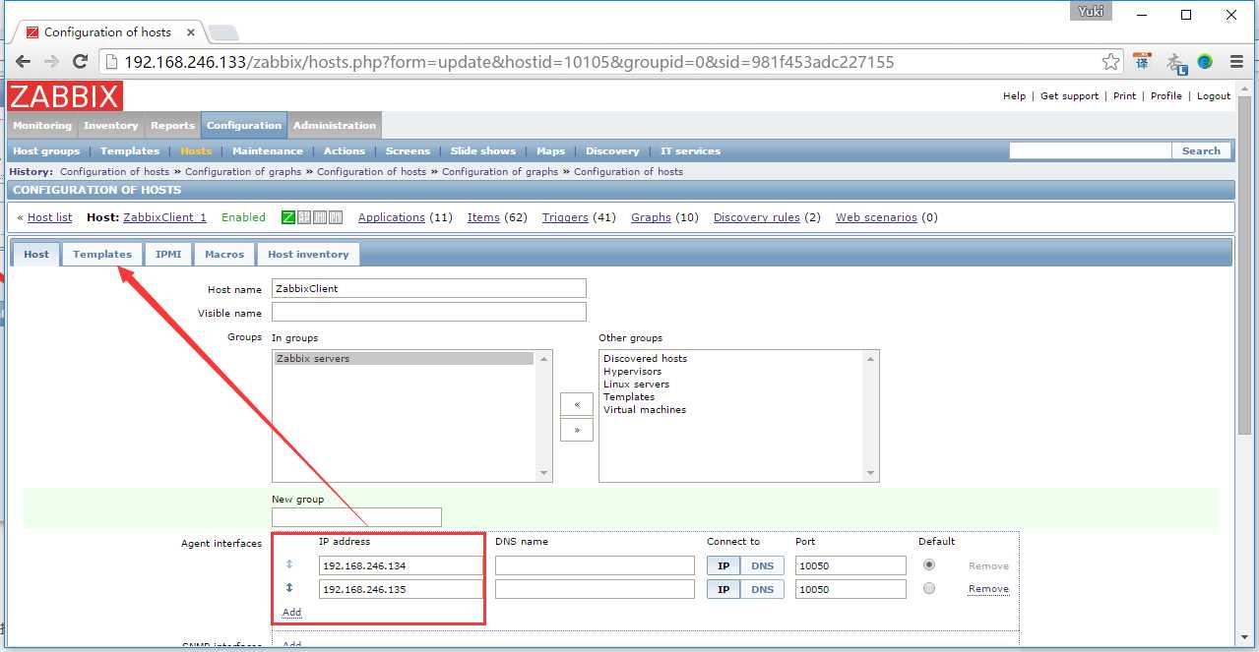This screenshot has height=652, width=1259.
Task: Switch to the Host inventory tab
Action: (x=308, y=254)
